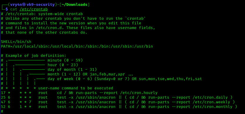245x114 pixels.
Task: Click the PATH= environment variable line
Action: 77,46
